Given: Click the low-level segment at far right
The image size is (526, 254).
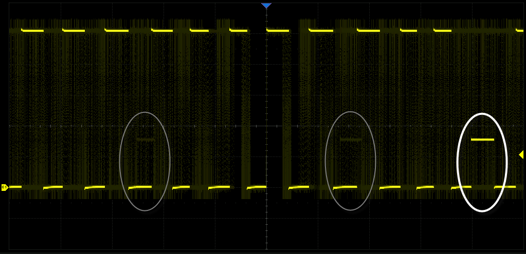Looking at the screenshot, I should (505, 187).
